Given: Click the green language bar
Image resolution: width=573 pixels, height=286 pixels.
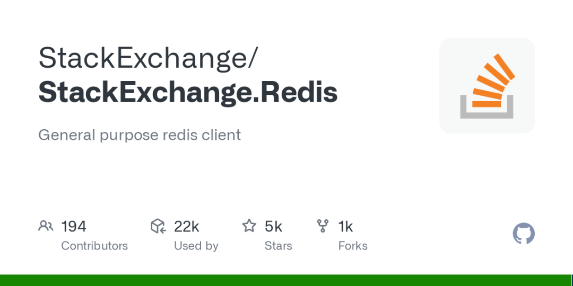Looking at the screenshot, I should coord(286,280).
